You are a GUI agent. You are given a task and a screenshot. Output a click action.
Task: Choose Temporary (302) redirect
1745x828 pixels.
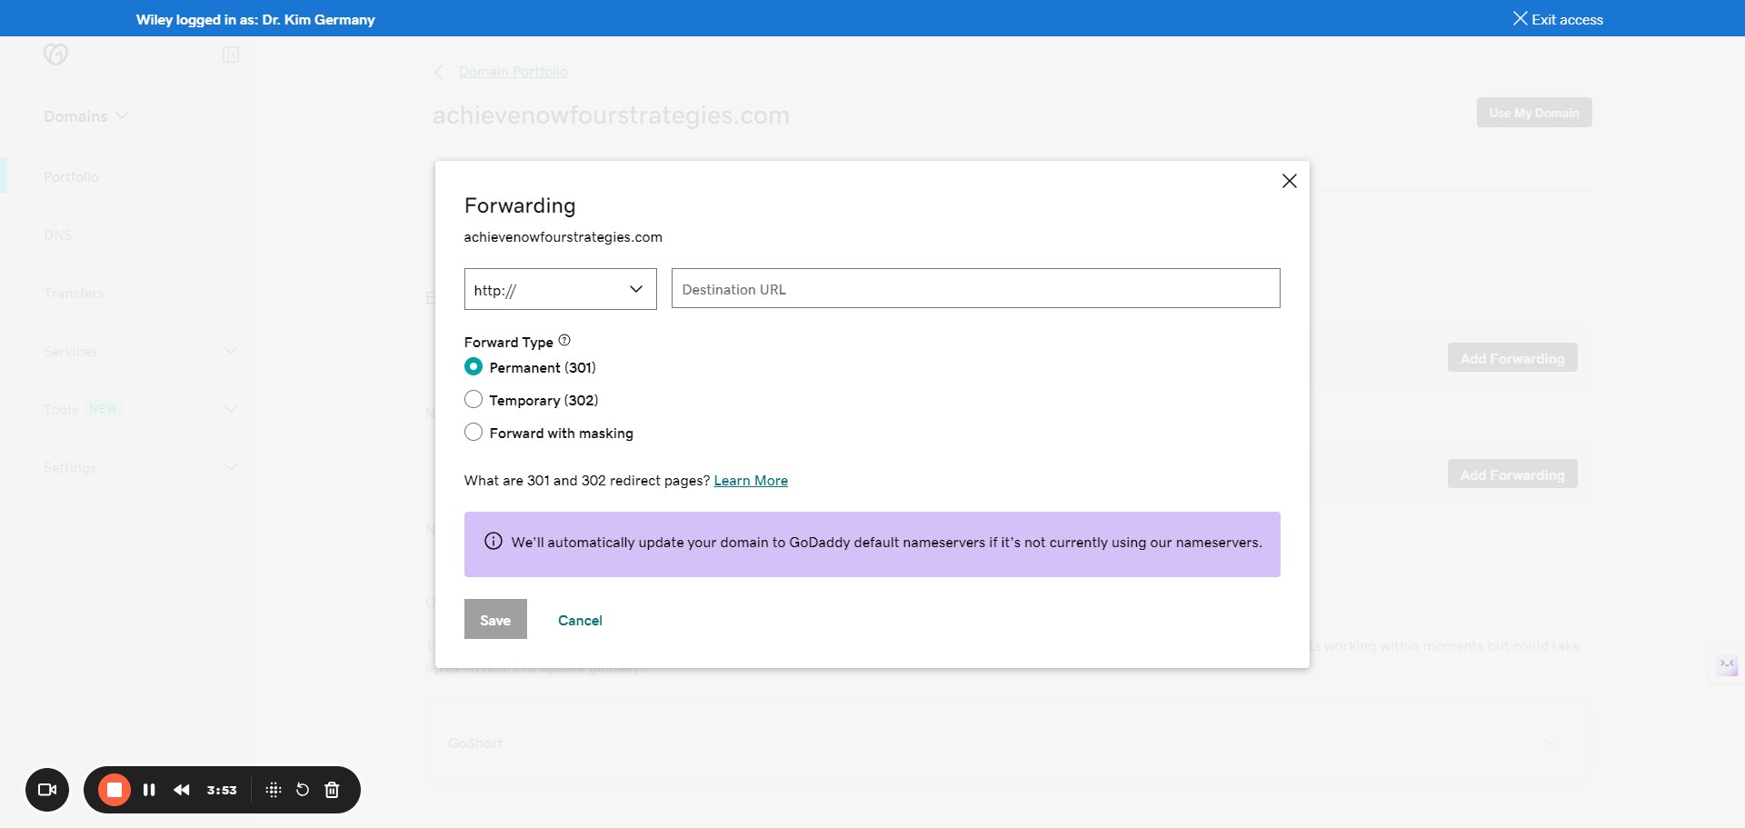tap(474, 399)
